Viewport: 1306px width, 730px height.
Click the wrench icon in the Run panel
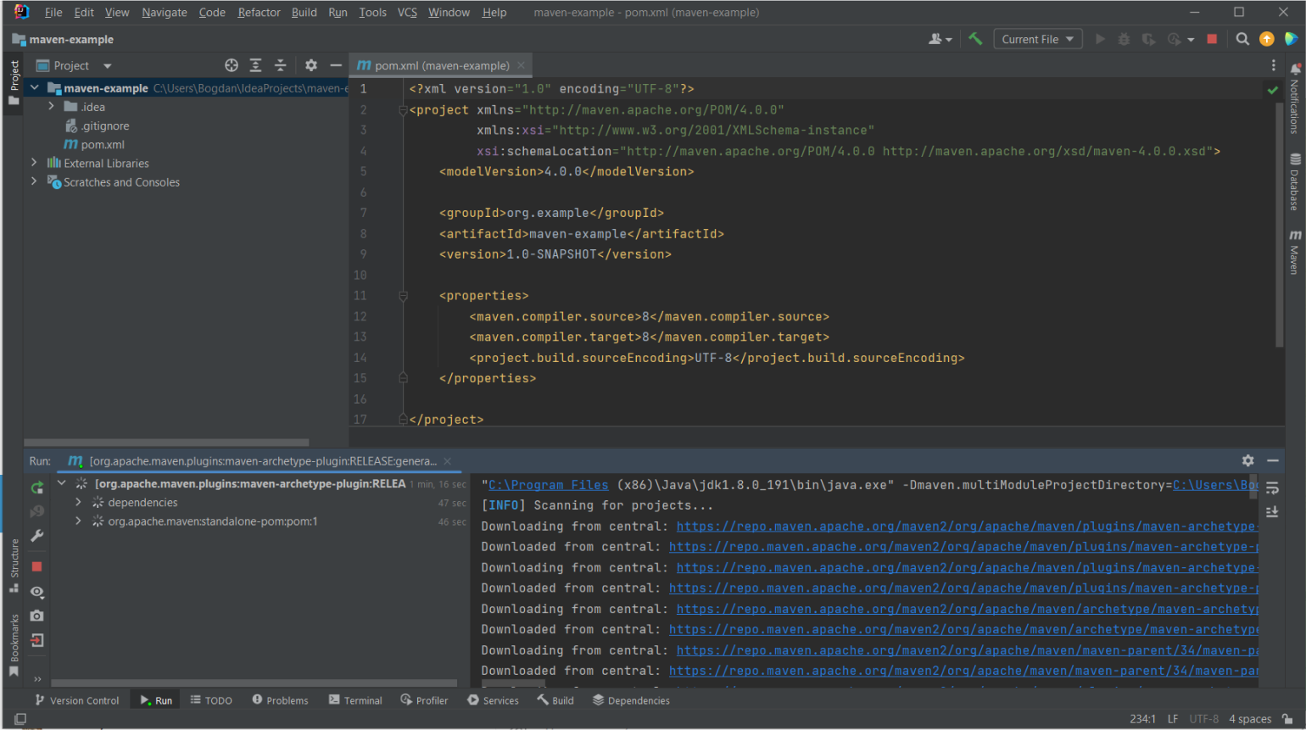click(x=36, y=536)
